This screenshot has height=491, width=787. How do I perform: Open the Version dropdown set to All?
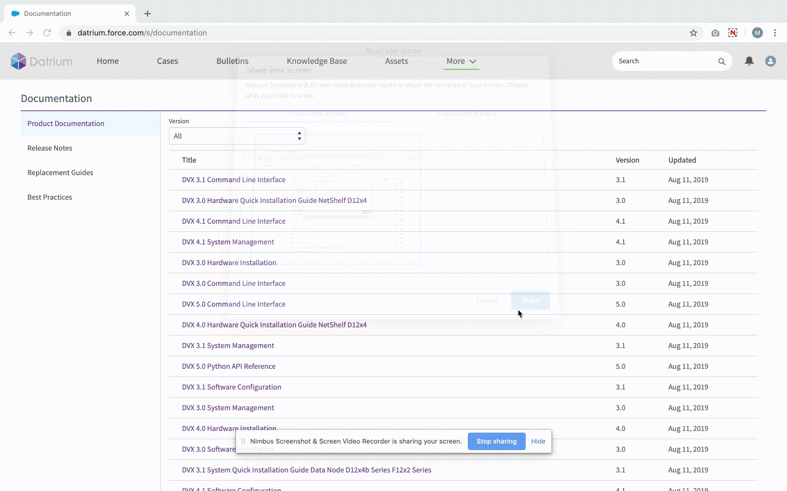237,136
